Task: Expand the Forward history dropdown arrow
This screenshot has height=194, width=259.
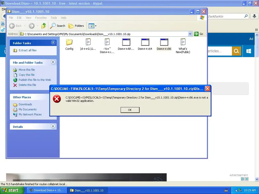Action: (37, 26)
